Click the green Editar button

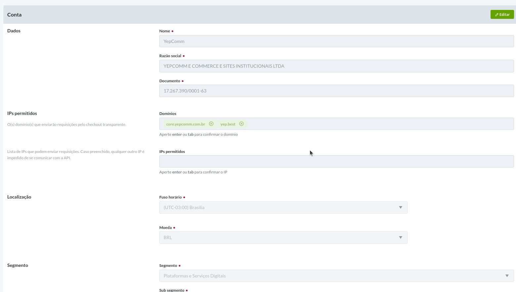502,15
